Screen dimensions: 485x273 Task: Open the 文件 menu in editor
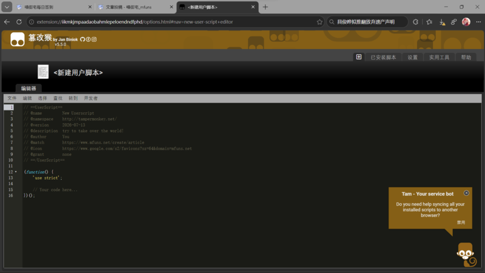pos(12,98)
